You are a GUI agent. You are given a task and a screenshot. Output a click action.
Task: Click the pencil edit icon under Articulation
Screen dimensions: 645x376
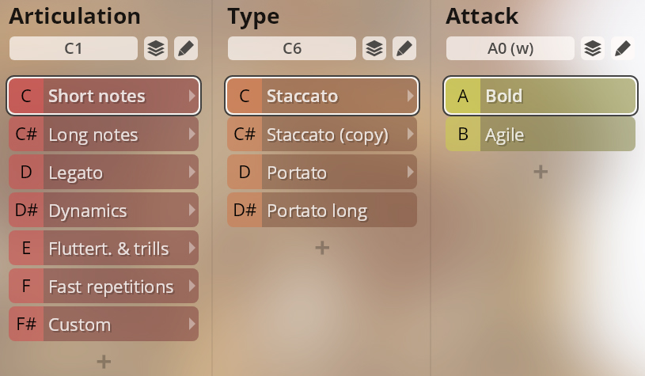click(x=186, y=48)
